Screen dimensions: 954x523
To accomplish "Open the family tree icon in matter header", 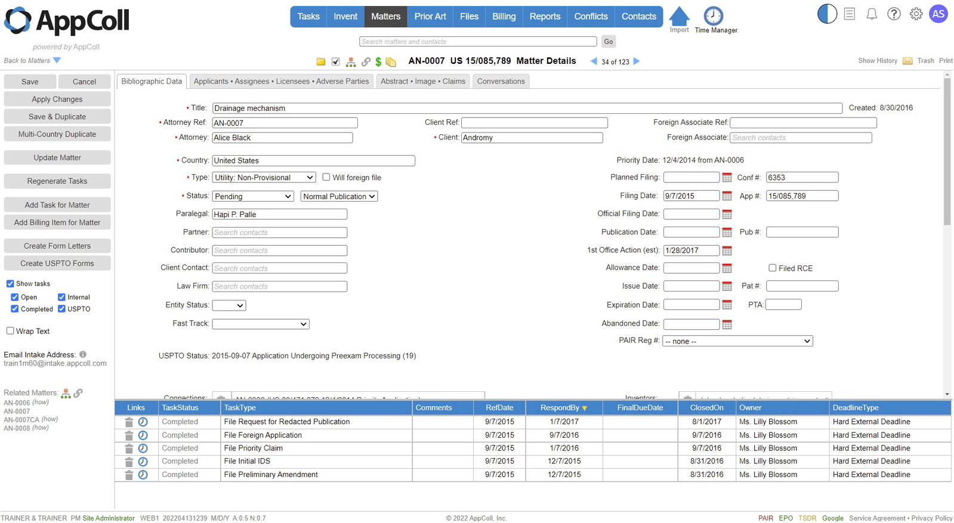I will coord(351,61).
